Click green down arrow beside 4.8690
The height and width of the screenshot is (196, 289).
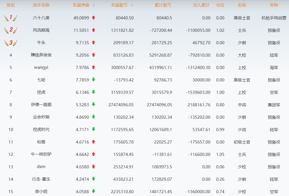click(x=93, y=117)
